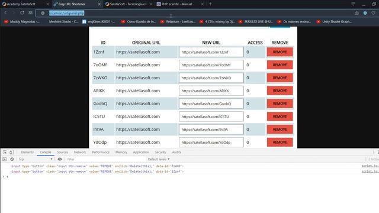Add bookmark with the heart icon

[374, 13]
